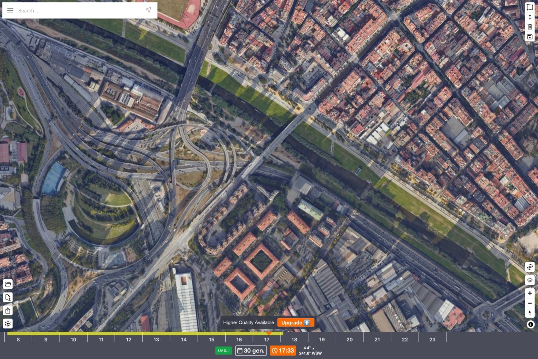The width and height of the screenshot is (538, 359).
Task: Open the export/download panel
Action: (8, 297)
